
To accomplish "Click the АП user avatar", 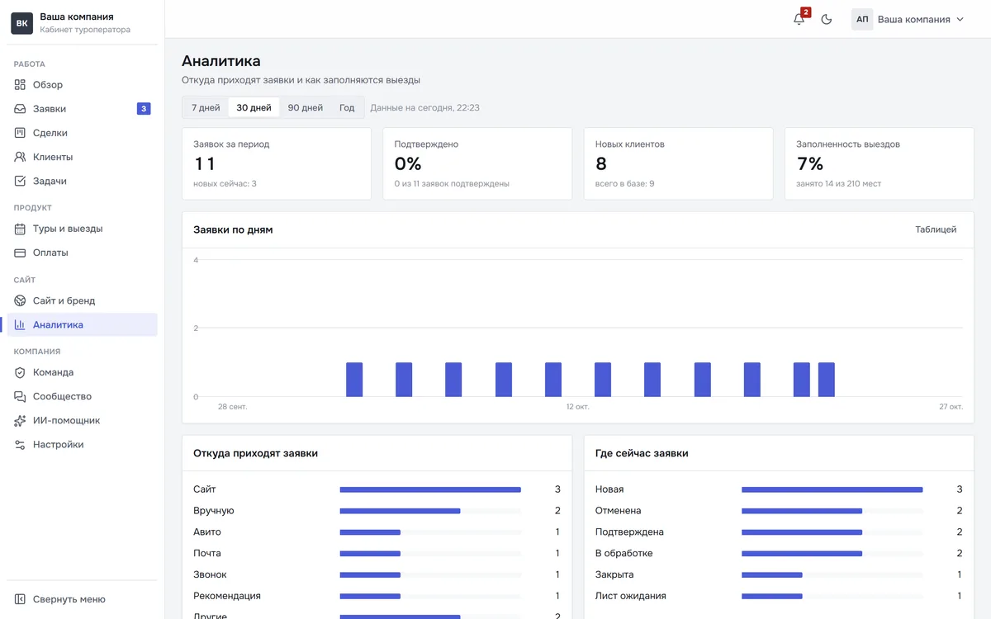I will (862, 19).
